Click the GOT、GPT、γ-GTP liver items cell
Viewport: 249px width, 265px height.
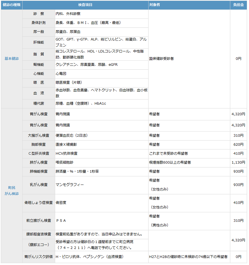(102, 43)
